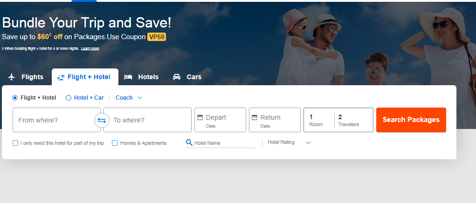Click the calendar icon in Depart field
This screenshot has width=476, height=203.
(x=200, y=117)
